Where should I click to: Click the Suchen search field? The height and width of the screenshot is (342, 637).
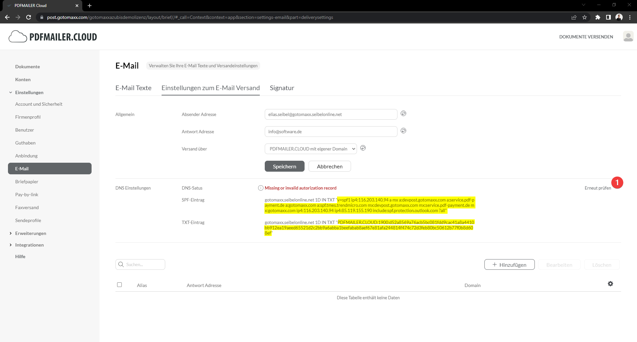pos(140,264)
